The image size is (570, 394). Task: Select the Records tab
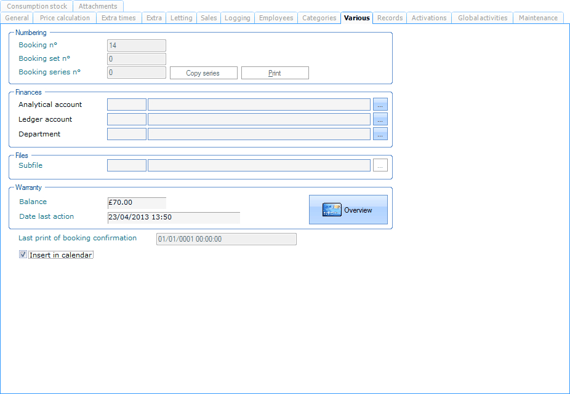click(390, 18)
